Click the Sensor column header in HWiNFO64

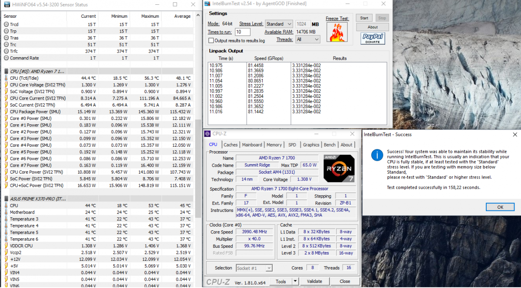coord(34,16)
